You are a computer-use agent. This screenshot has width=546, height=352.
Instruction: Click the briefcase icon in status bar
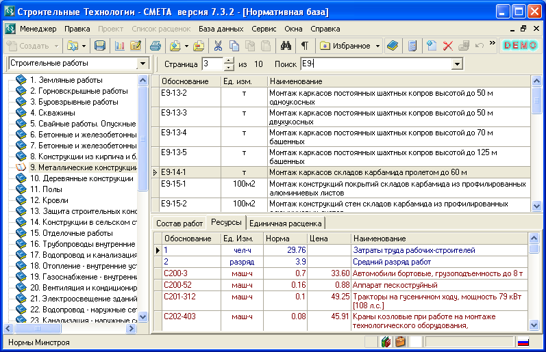pyautogui.click(x=401, y=342)
